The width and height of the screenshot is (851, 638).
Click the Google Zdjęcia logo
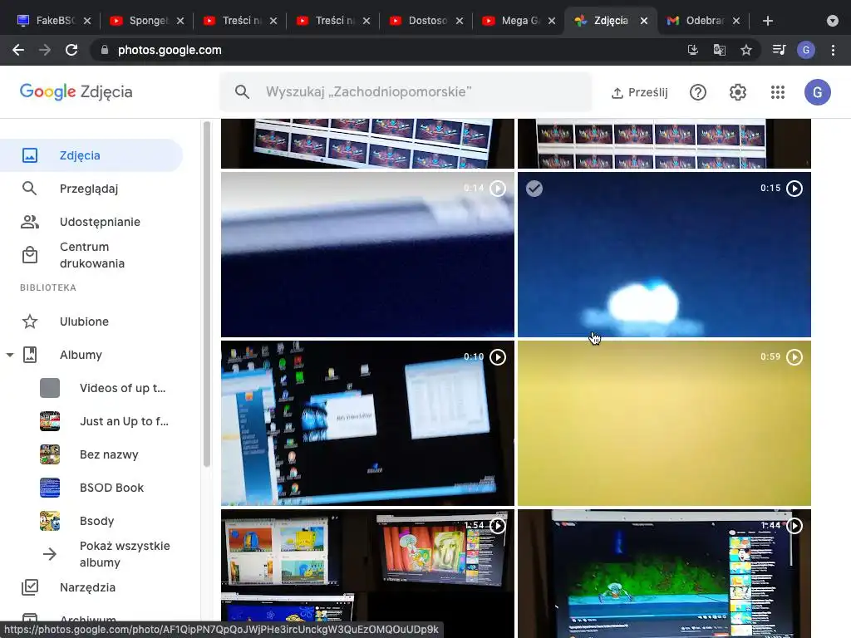pyautogui.click(x=76, y=91)
